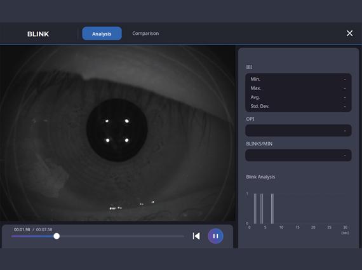
Task: Click the BLINK title text
Action: point(38,34)
